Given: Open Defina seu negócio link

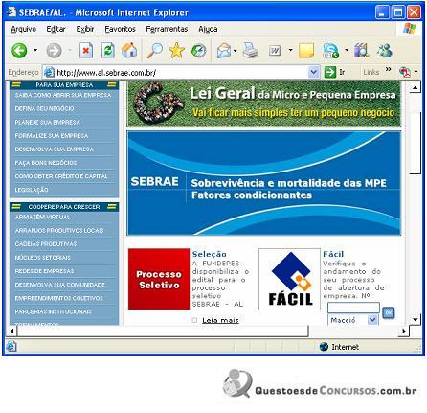Looking at the screenshot, I should (44, 108).
